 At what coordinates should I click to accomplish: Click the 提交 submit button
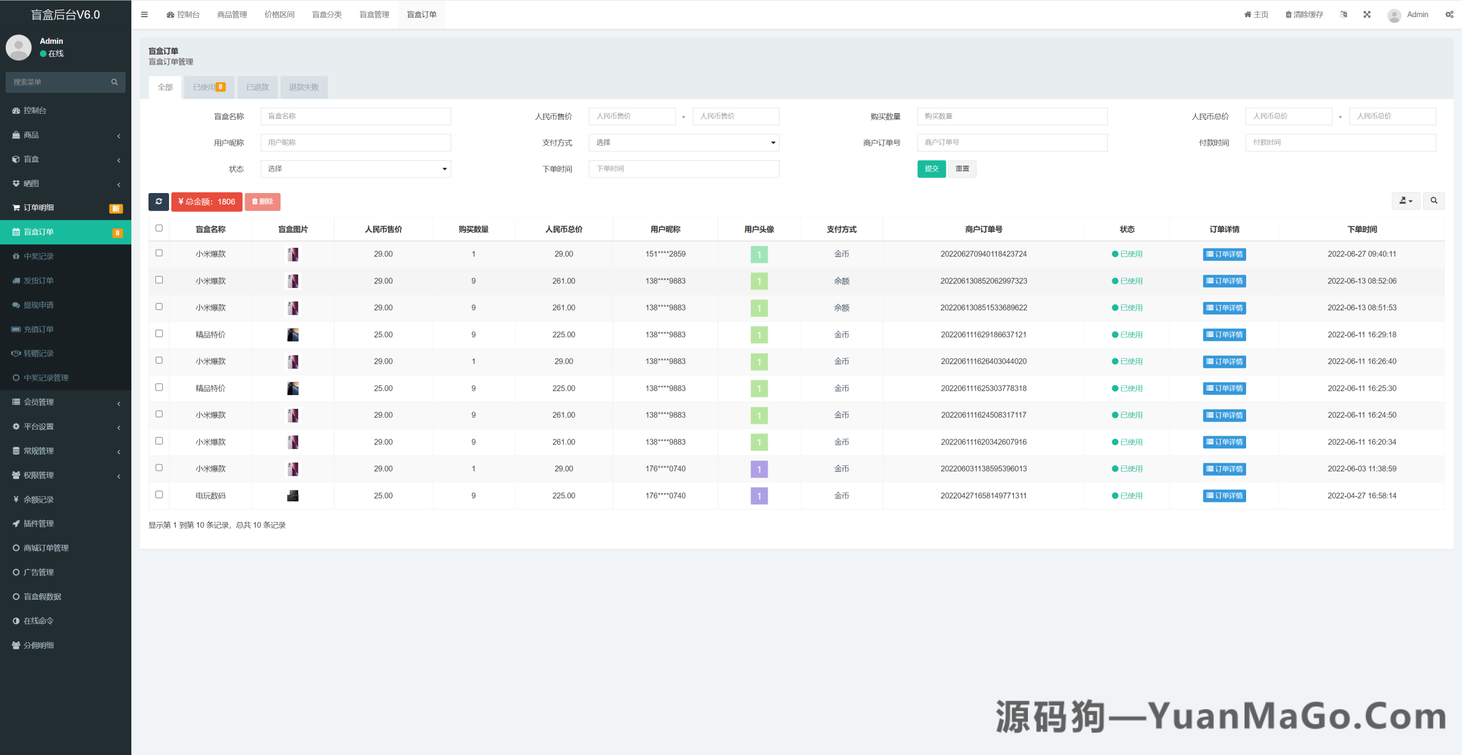coord(931,168)
